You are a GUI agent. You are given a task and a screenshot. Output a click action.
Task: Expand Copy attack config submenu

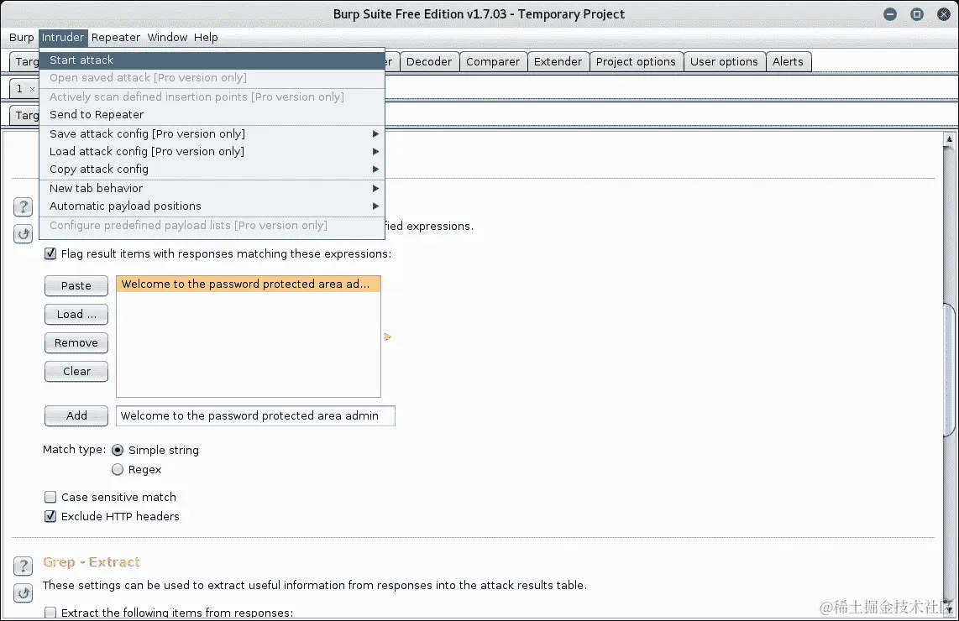(x=212, y=170)
